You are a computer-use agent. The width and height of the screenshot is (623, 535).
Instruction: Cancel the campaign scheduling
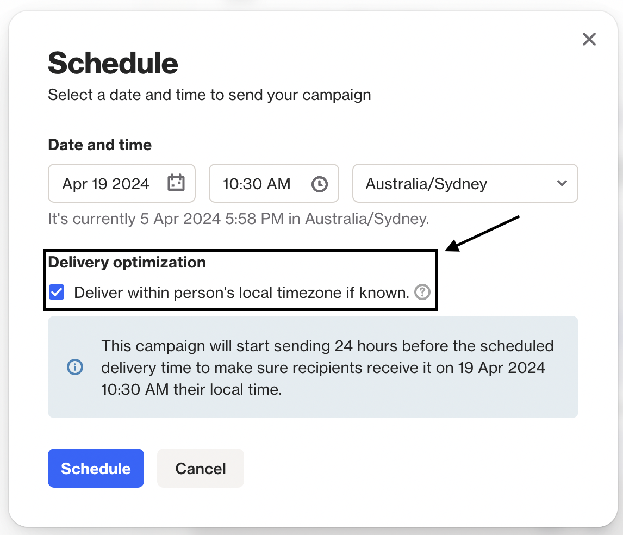tap(200, 468)
